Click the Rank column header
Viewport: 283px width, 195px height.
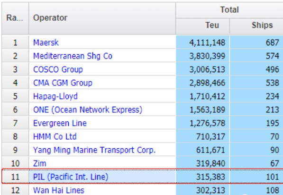[15, 18]
